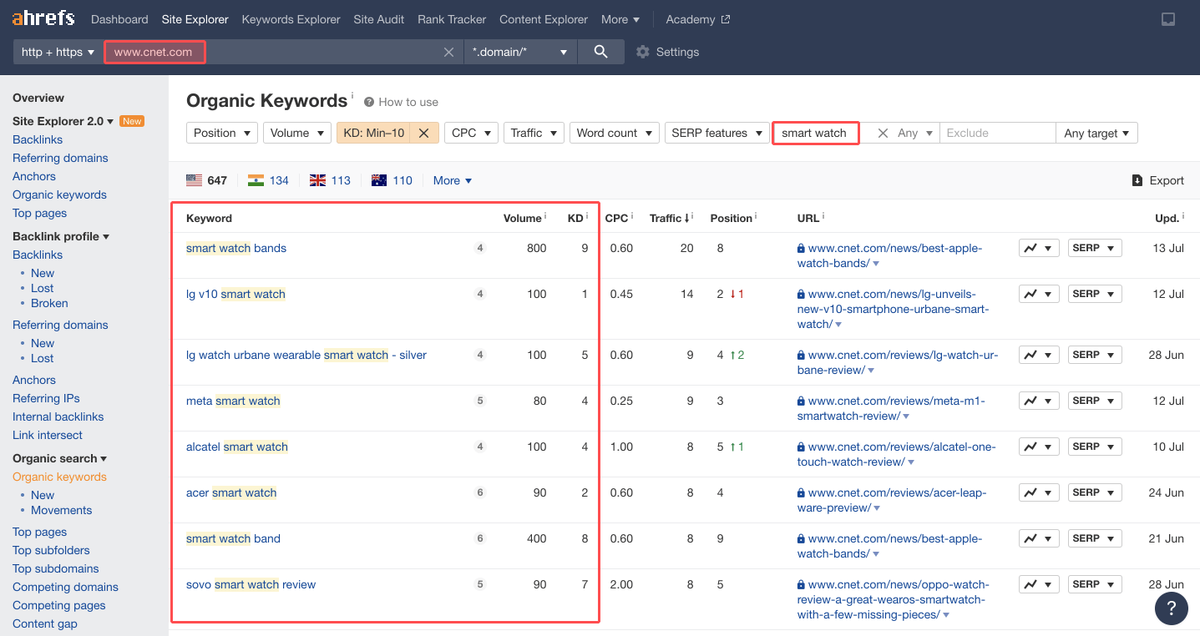Viewport: 1200px width, 636px height.
Task: Open chart dropdown for sovo smart watch review
Action: coord(1039,584)
